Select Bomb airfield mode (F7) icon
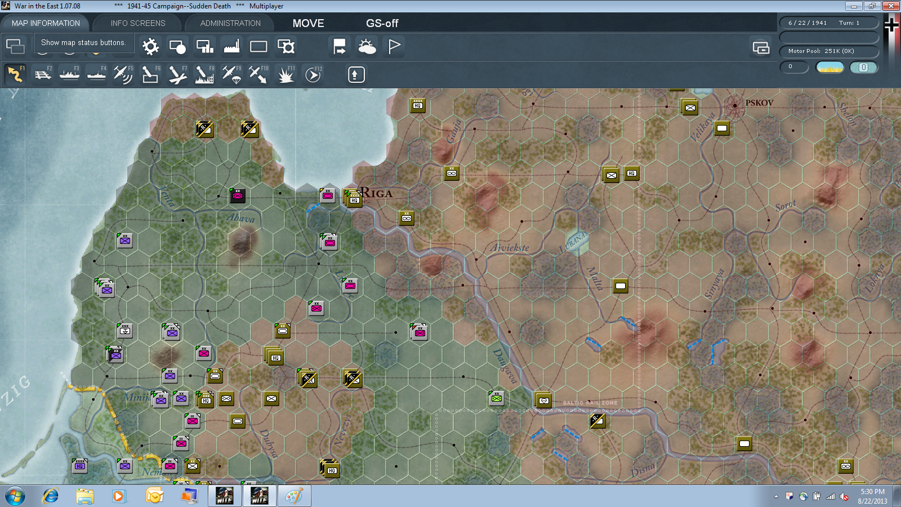Image resolution: width=901 pixels, height=507 pixels. (x=177, y=74)
